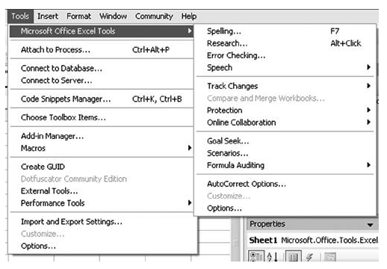387x269 pixels.
Task: Open Goal Seek dialog
Action: coord(285,141)
